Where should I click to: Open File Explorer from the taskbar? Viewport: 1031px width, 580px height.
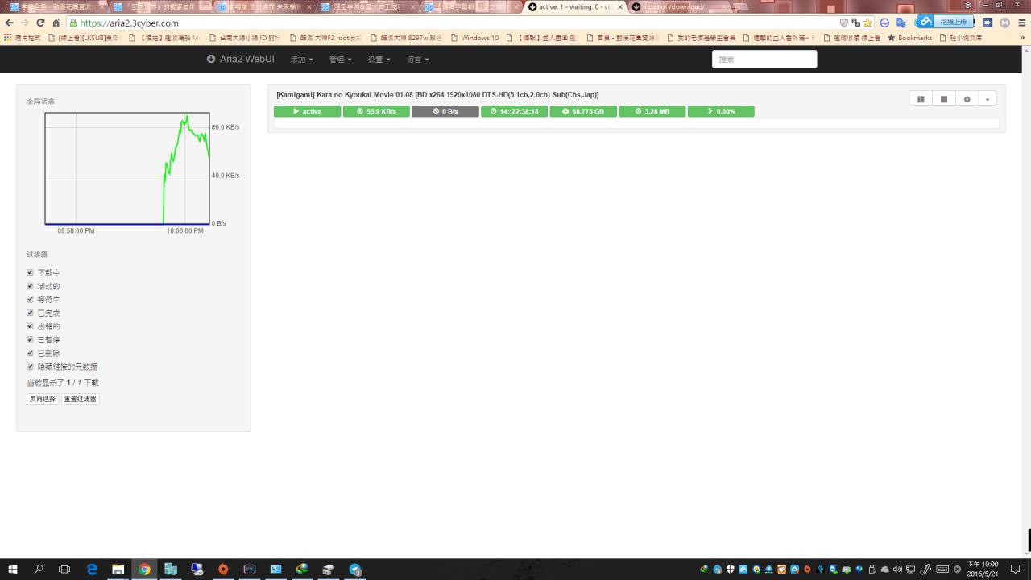click(118, 570)
